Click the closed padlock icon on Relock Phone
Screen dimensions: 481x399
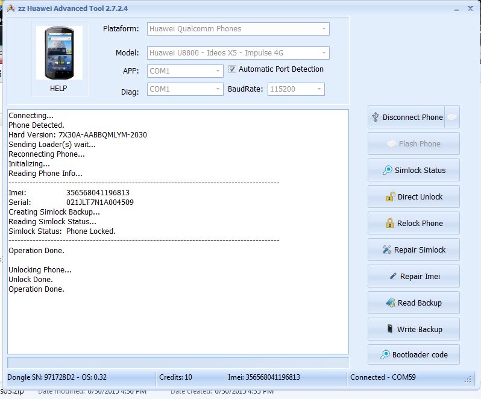coord(389,223)
